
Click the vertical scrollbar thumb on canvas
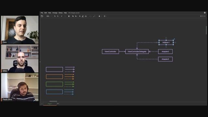tap(206, 30)
